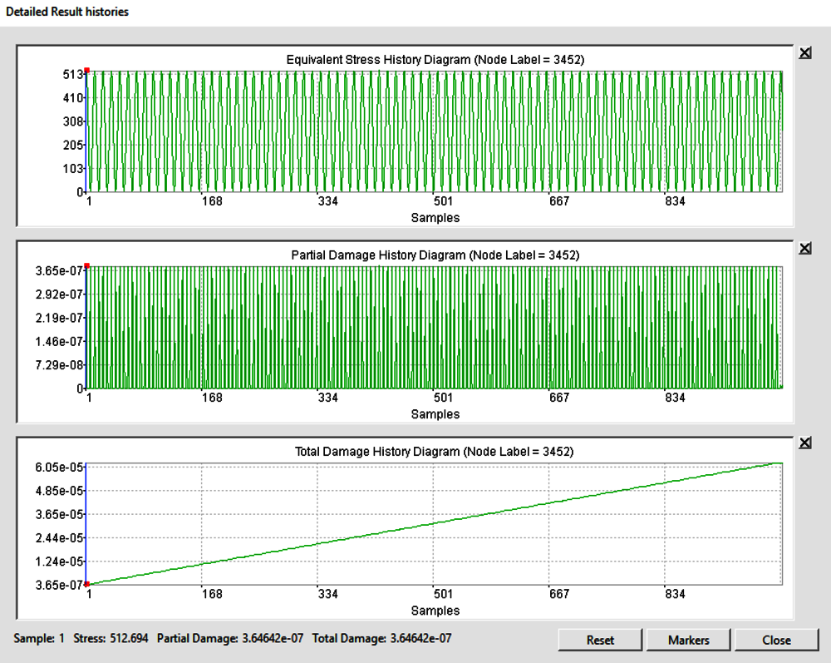Select the red marker on the total damage plot
Screen dimensions: 831x663
pyautogui.click(x=86, y=583)
